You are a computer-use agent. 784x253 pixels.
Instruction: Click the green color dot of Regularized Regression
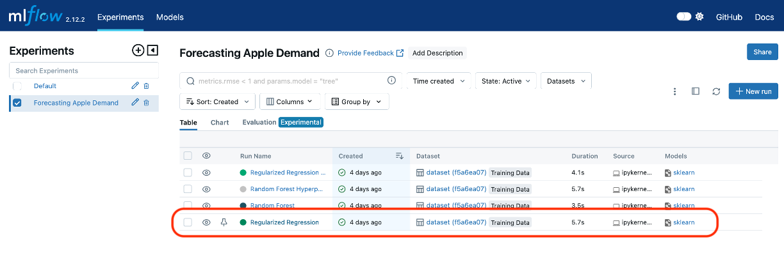pyautogui.click(x=243, y=222)
